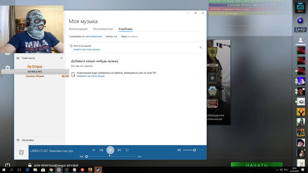Viewport: 308px width, 173px height.
Task: Select the Office map icon
Action: pyautogui.click(x=213, y=78)
